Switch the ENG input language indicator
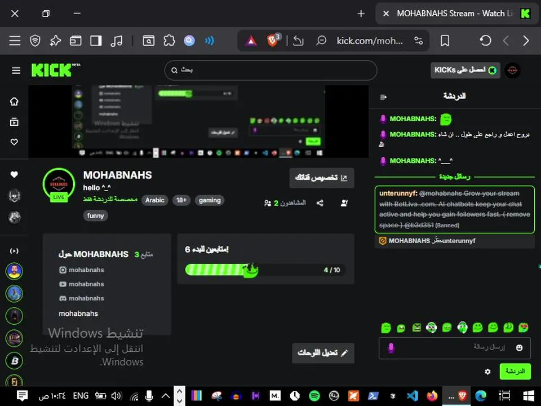The width and height of the screenshot is (541, 406). coord(81,396)
